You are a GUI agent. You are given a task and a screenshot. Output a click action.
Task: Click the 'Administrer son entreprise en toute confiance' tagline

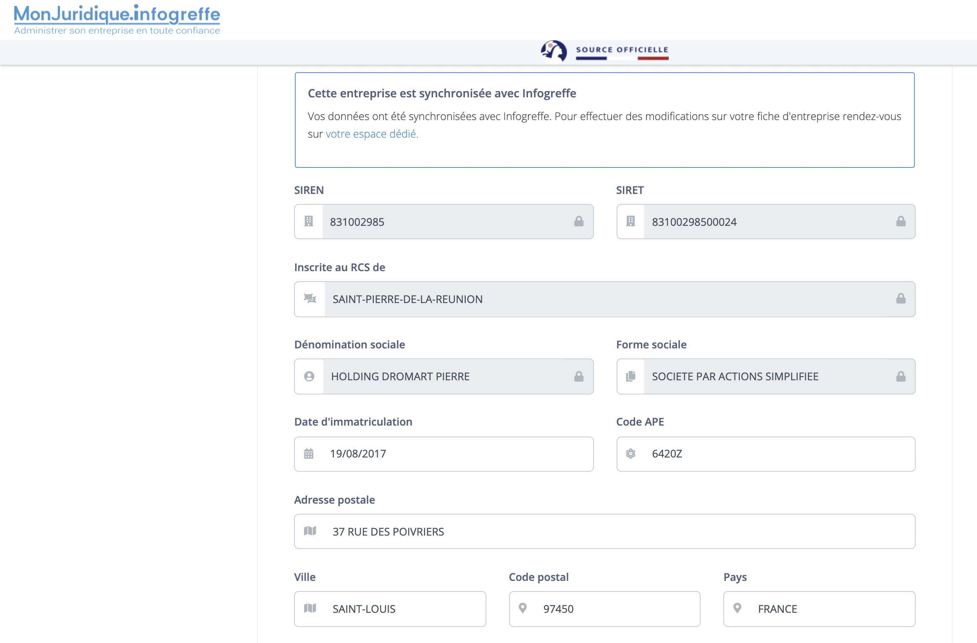pyautogui.click(x=117, y=31)
